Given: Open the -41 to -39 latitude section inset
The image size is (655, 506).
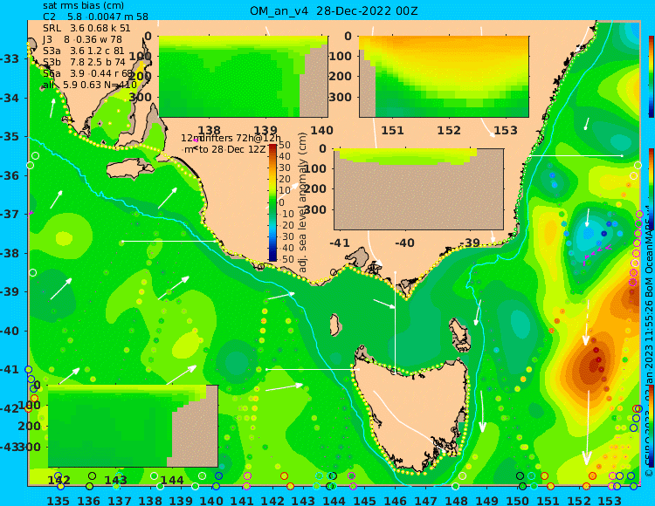Looking at the screenshot, I should 418,189.
